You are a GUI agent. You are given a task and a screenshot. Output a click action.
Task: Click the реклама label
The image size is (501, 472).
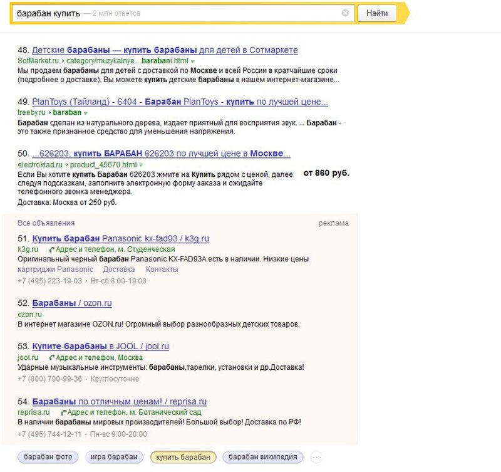point(334,223)
